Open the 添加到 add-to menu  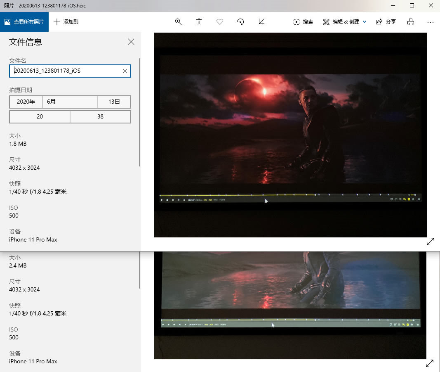click(x=66, y=22)
